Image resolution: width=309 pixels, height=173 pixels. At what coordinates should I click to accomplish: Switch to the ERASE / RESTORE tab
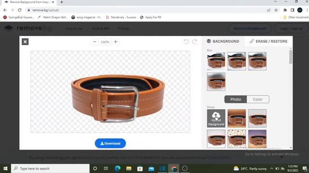click(x=268, y=41)
